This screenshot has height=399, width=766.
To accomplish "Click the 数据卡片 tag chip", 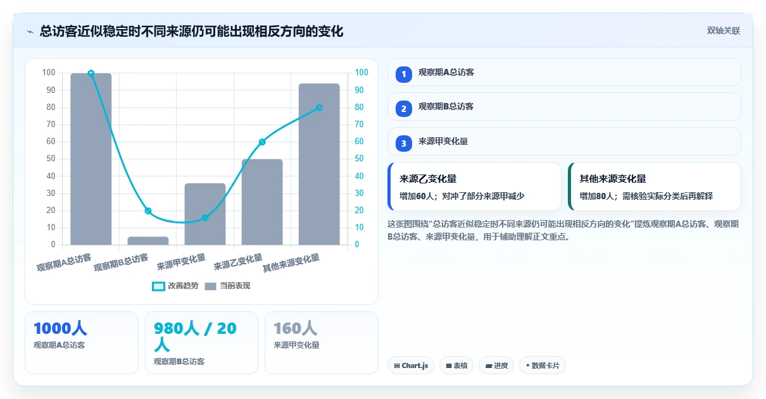I will [543, 365].
